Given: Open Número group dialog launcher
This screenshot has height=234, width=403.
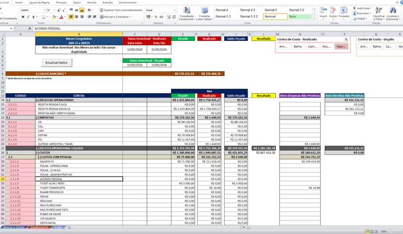Looking at the screenshot, I should [175, 24].
